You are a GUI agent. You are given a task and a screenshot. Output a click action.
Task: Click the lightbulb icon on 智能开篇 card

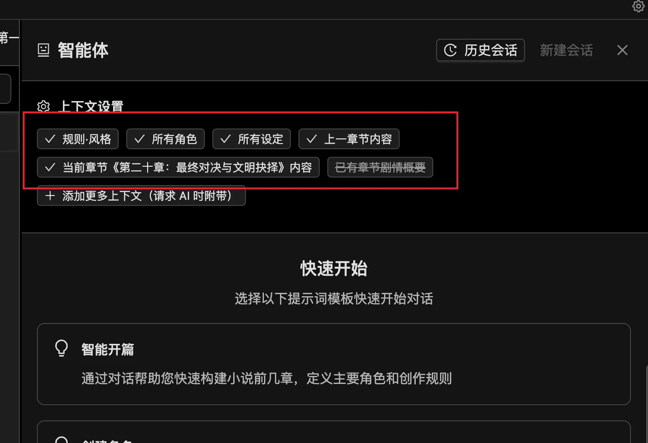(x=61, y=349)
